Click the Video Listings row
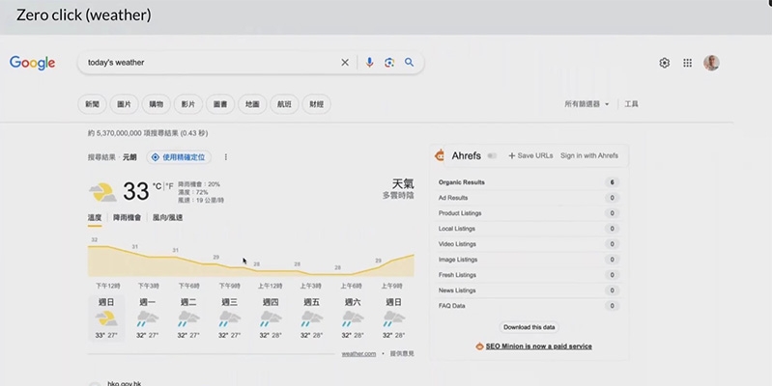This screenshot has height=386, width=773. [529, 244]
